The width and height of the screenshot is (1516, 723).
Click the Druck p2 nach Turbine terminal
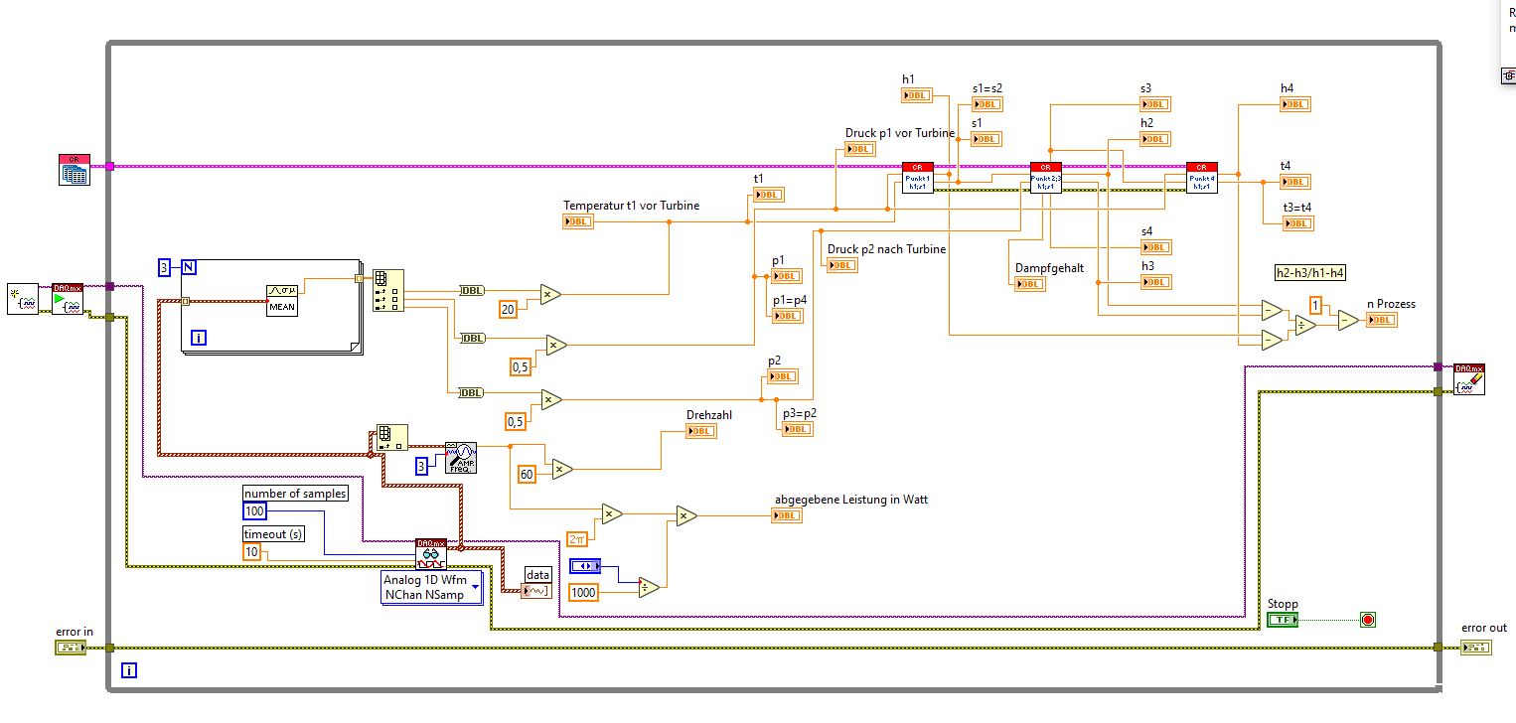point(841,265)
